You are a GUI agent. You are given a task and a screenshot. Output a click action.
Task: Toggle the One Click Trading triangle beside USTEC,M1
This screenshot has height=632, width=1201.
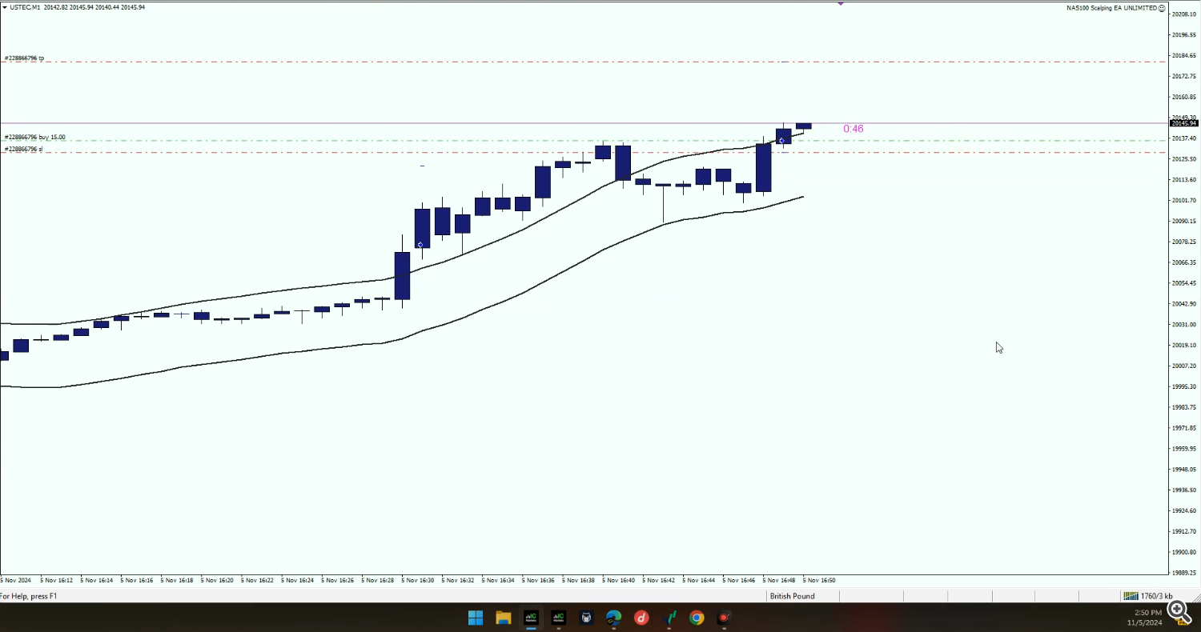coord(5,7)
